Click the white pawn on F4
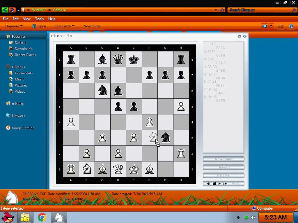Image resolution: width=298 pixels, height=223 pixels. (x=150, y=122)
